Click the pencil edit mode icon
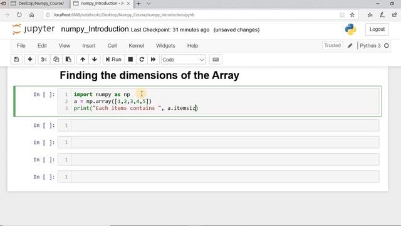This screenshot has width=401, height=226. click(x=350, y=46)
